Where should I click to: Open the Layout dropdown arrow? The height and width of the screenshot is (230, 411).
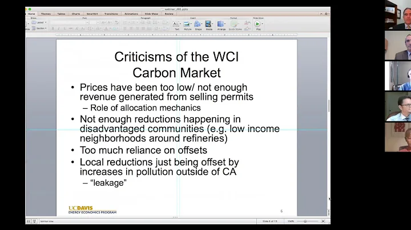tap(46, 22)
